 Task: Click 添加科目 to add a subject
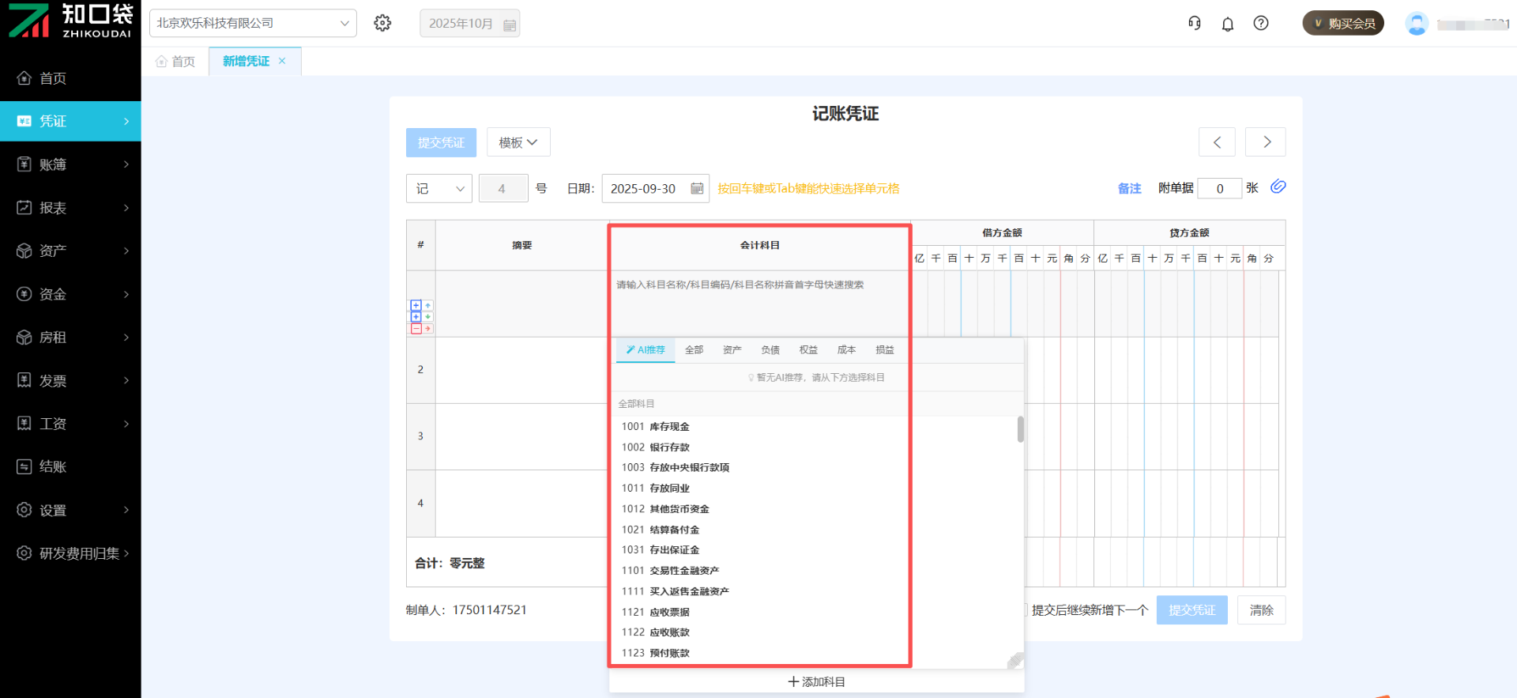816,681
